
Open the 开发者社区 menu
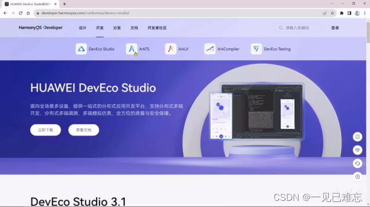pos(157,28)
